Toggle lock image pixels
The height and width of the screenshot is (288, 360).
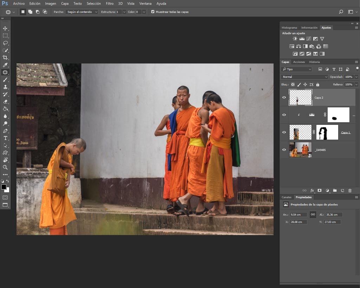299,84
